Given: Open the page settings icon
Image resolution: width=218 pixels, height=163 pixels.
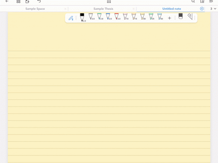Looking at the screenshot, I should pos(202,1).
